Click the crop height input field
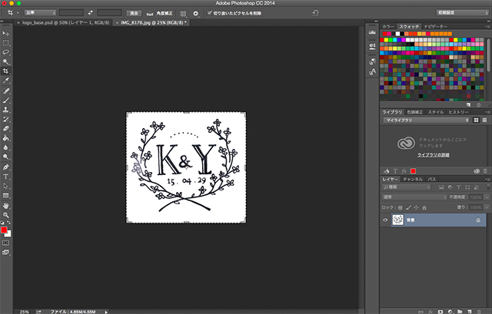 coord(109,13)
